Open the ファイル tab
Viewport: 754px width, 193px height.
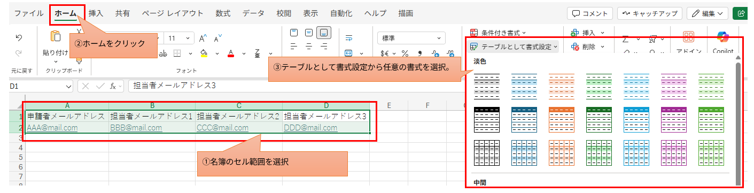[x=29, y=13]
